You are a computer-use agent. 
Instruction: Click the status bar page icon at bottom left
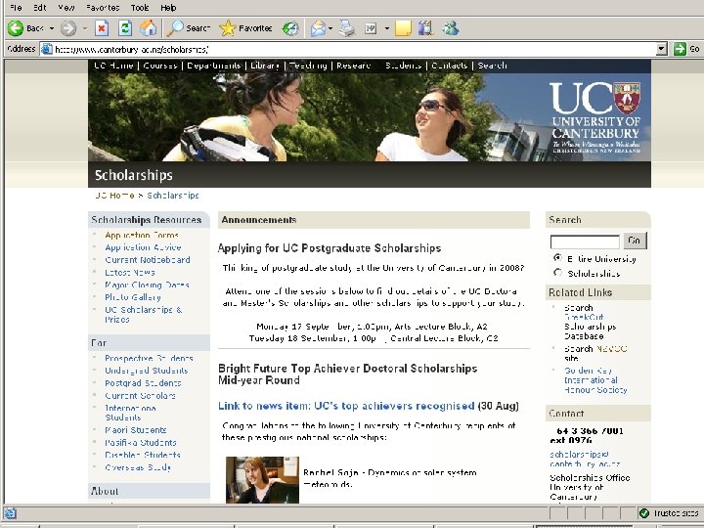point(10,513)
